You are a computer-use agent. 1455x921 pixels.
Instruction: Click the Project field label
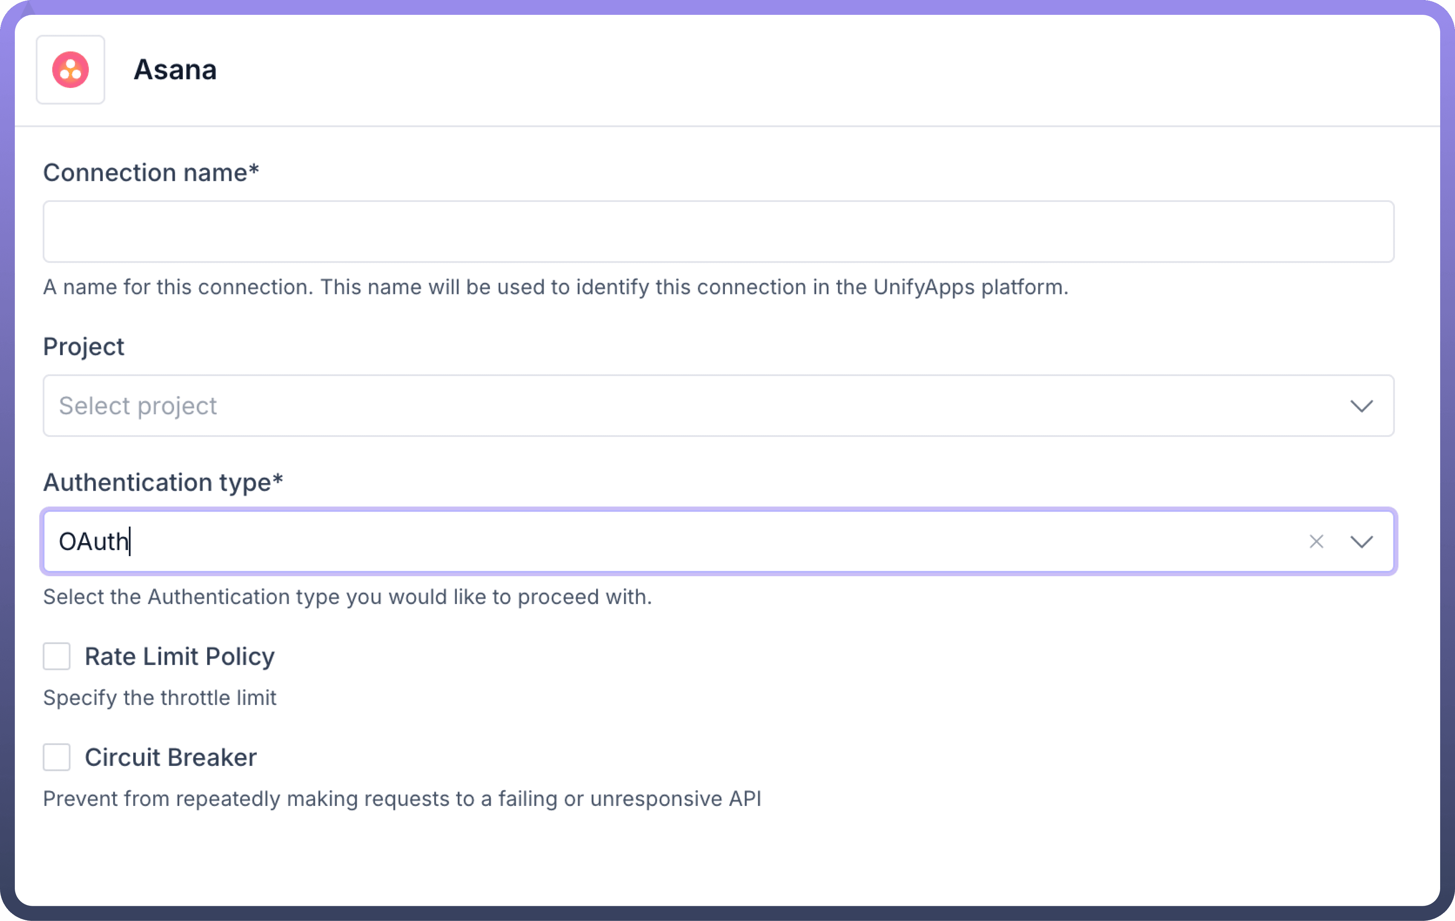pos(84,347)
